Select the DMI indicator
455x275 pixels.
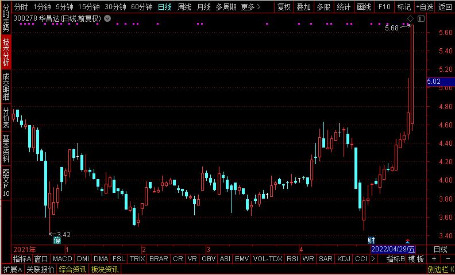pos(83,259)
